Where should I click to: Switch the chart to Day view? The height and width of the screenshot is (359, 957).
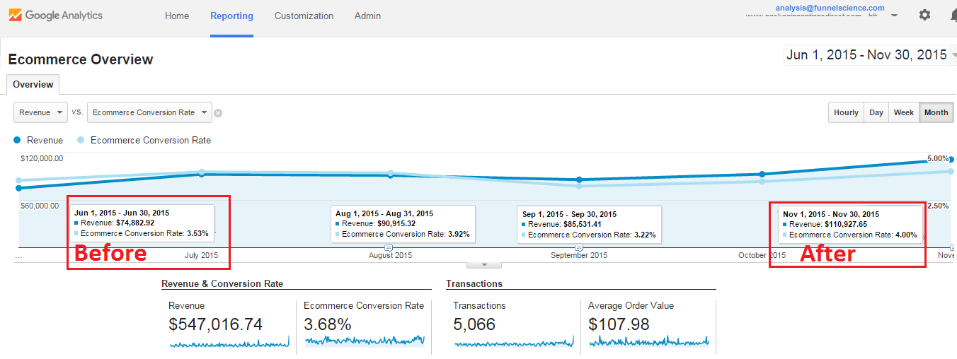tap(876, 112)
